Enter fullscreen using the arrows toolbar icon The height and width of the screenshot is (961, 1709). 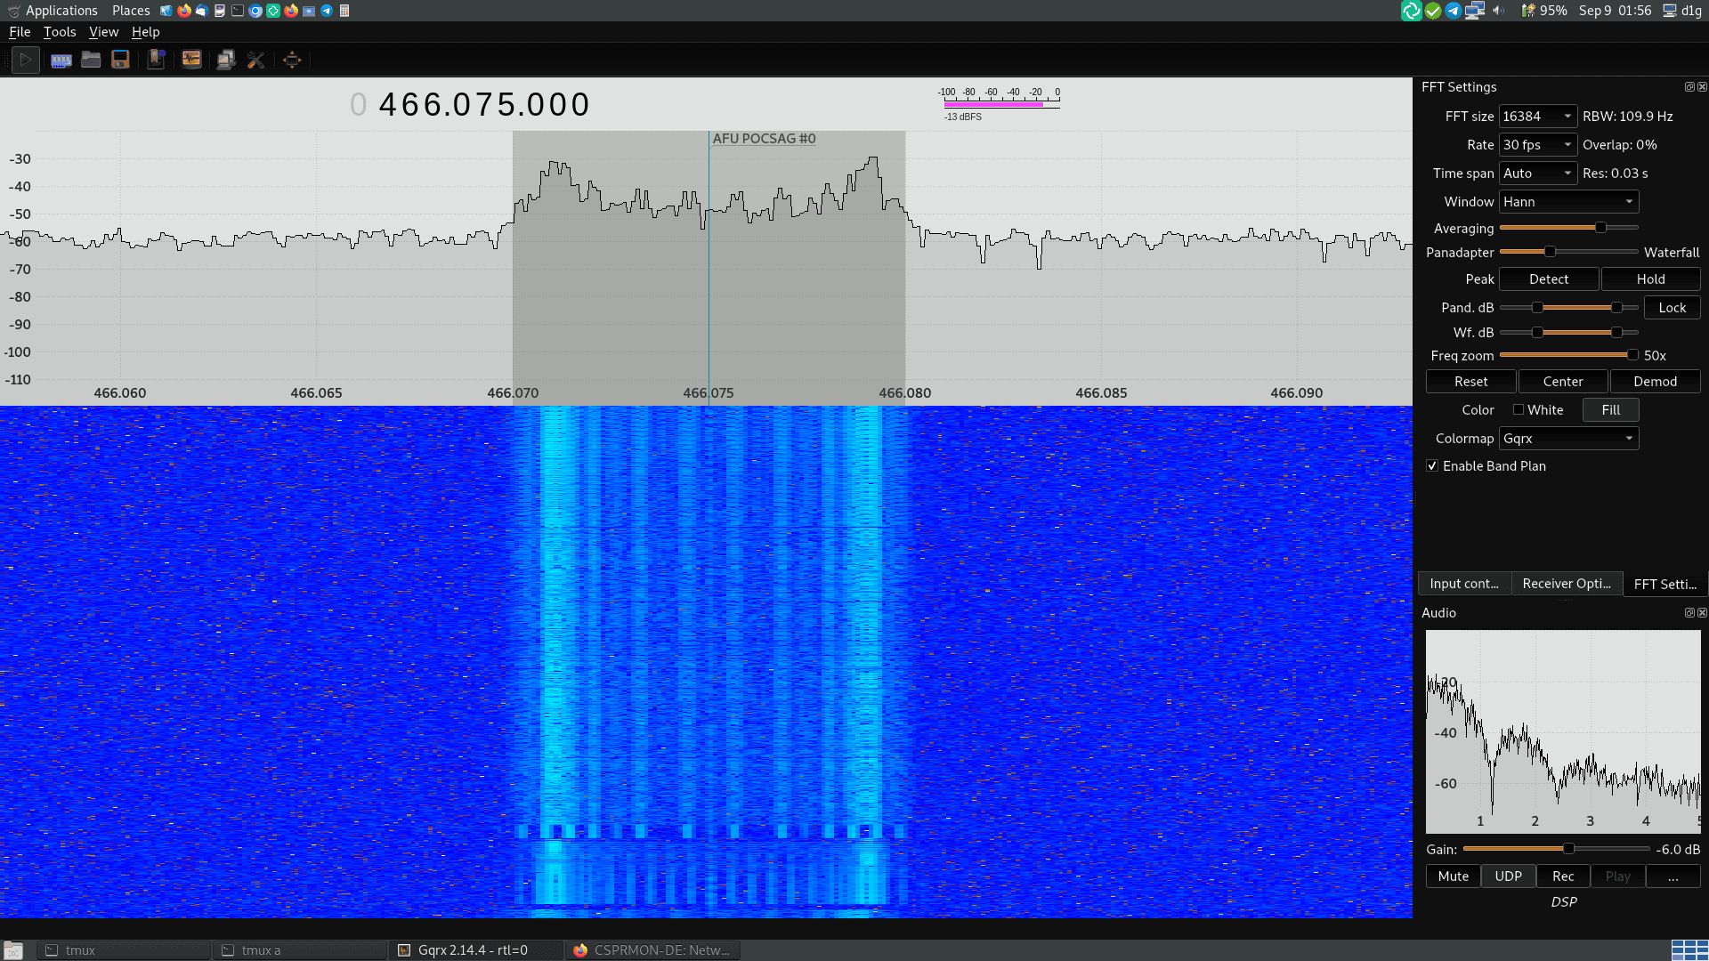click(x=292, y=60)
